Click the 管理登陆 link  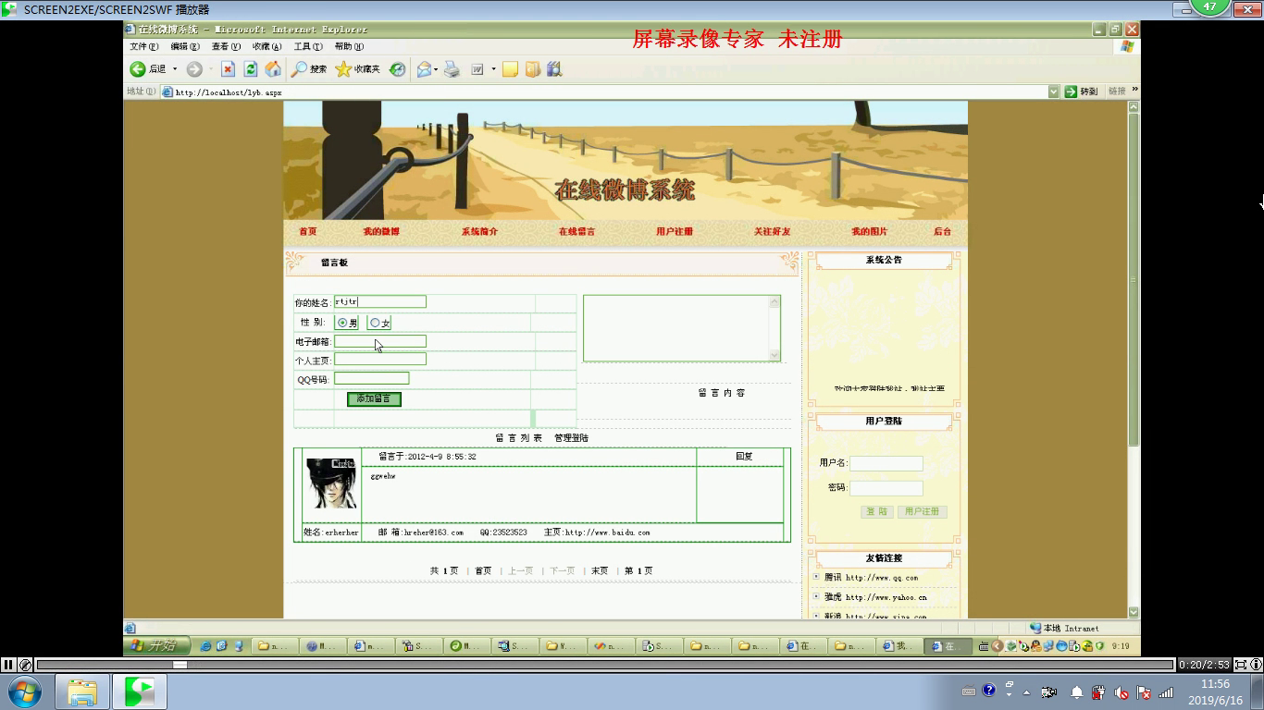point(571,438)
